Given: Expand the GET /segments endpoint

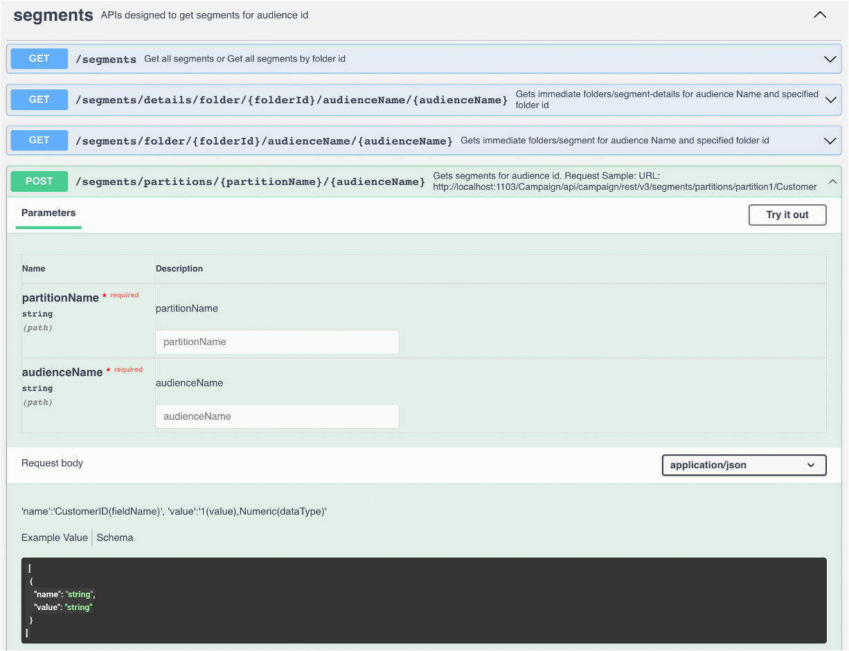Looking at the screenshot, I should tap(829, 59).
